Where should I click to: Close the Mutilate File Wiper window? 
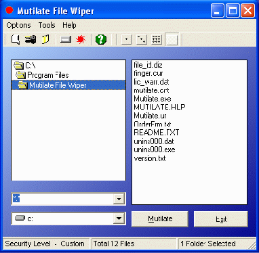247,11
